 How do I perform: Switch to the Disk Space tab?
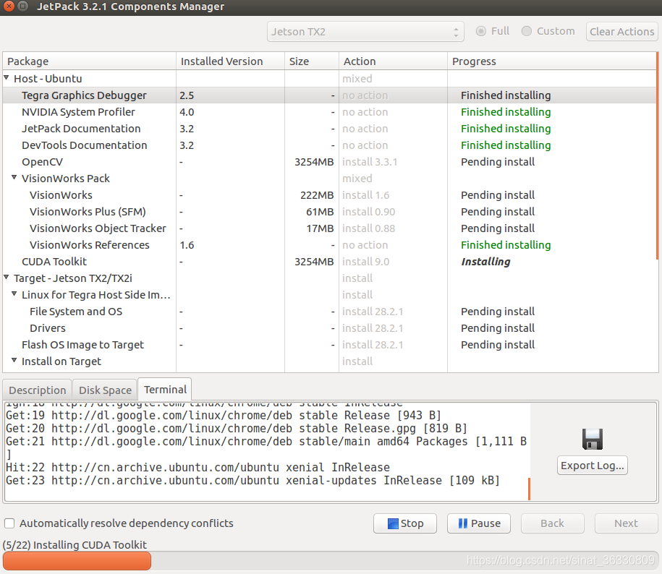coord(105,390)
